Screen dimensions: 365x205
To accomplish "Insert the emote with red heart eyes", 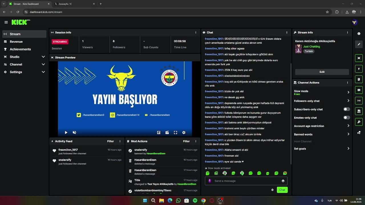I will pyautogui.click(x=285, y=173).
